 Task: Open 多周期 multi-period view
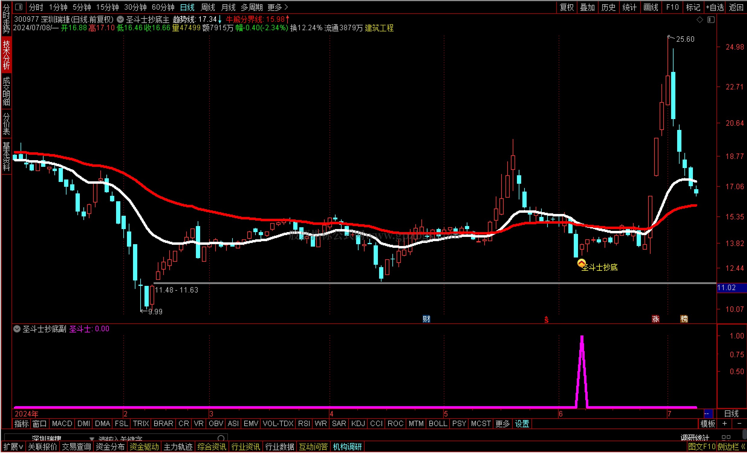coord(252,7)
